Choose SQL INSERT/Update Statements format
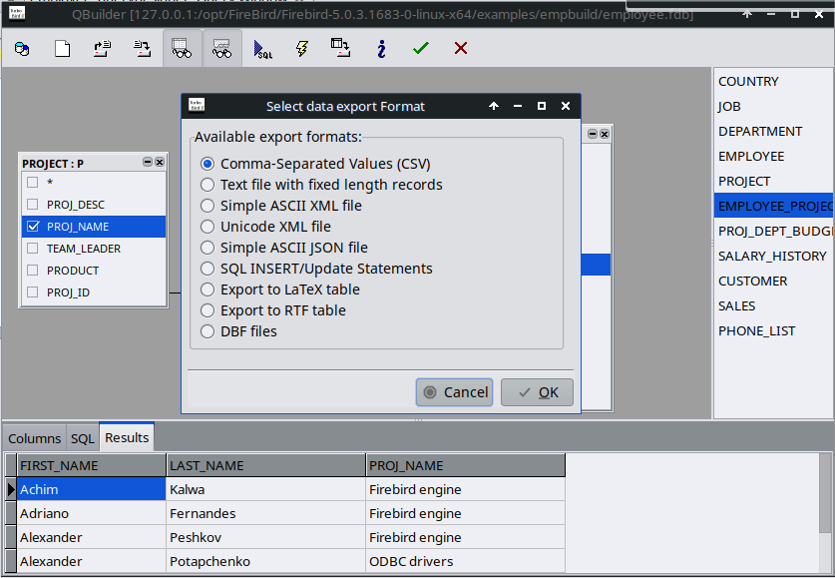Viewport: 835px width, 578px height. point(316,269)
